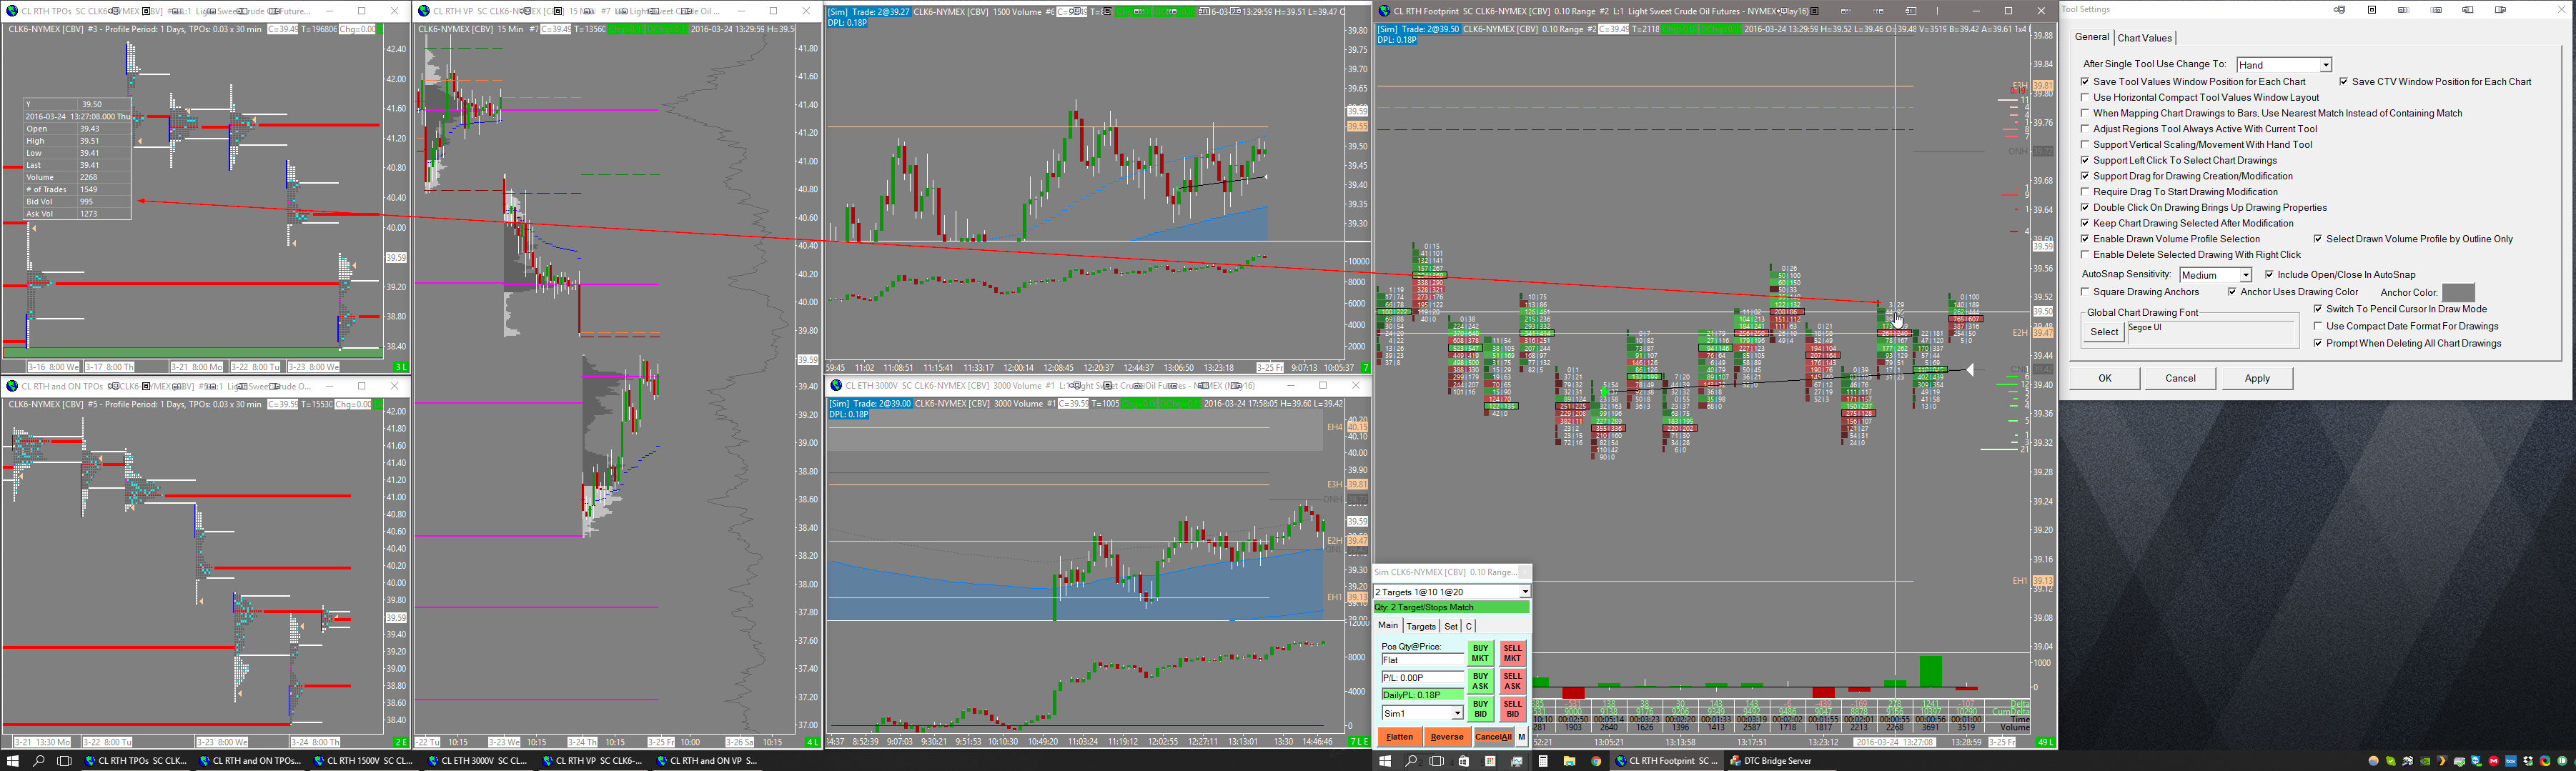Image resolution: width=2576 pixels, height=771 pixels.
Task: Click the CancelAll button
Action: [x=1493, y=737]
